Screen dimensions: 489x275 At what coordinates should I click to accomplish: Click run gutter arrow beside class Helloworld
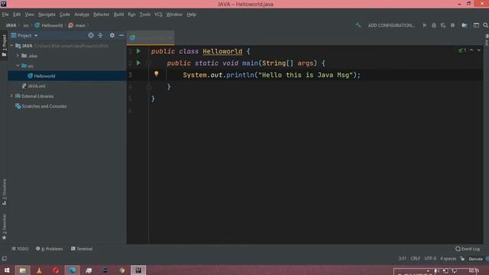click(x=138, y=51)
